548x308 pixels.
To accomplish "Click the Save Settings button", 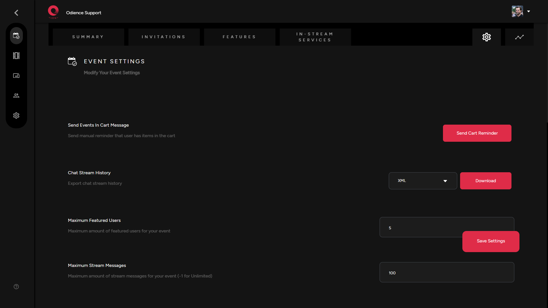I will coord(491,241).
